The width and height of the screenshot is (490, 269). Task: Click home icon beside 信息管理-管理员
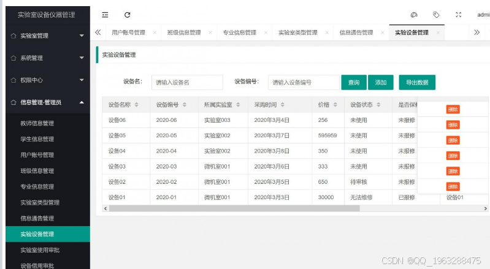click(x=13, y=102)
